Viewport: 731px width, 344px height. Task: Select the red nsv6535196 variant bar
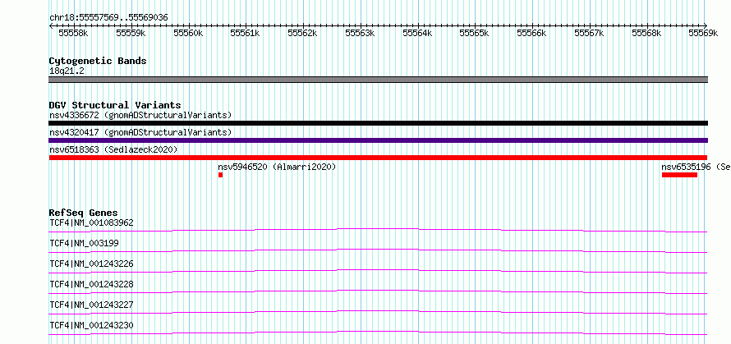679,175
